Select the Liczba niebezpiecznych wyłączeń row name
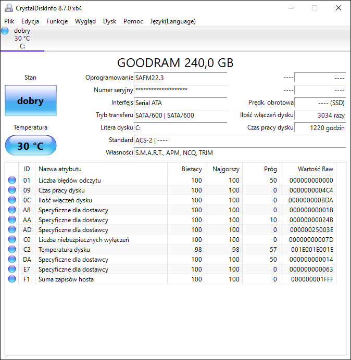The width and height of the screenshot is (351, 360). coord(84,240)
